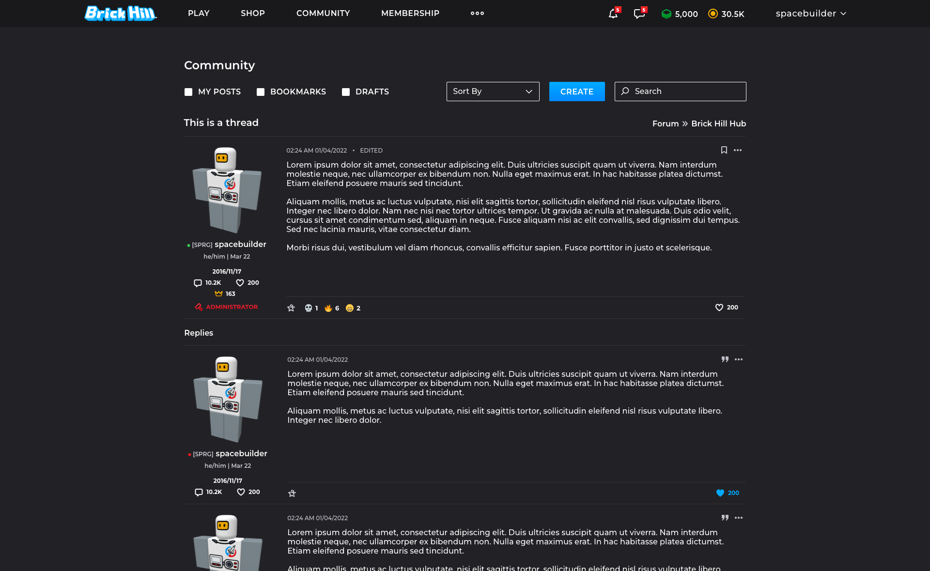The width and height of the screenshot is (930, 571).
Task: Click the star/favorite icon on the first post
Action: click(291, 308)
